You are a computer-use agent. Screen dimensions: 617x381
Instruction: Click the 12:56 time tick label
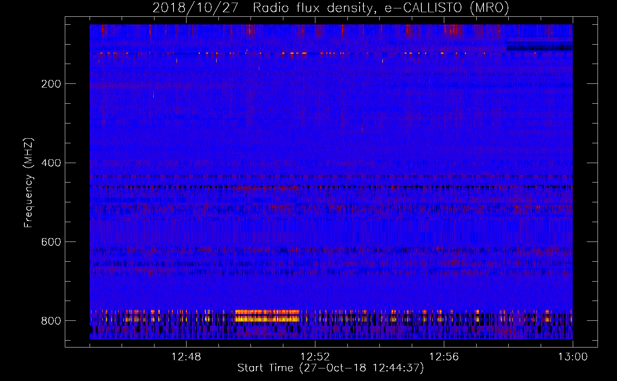coord(444,357)
